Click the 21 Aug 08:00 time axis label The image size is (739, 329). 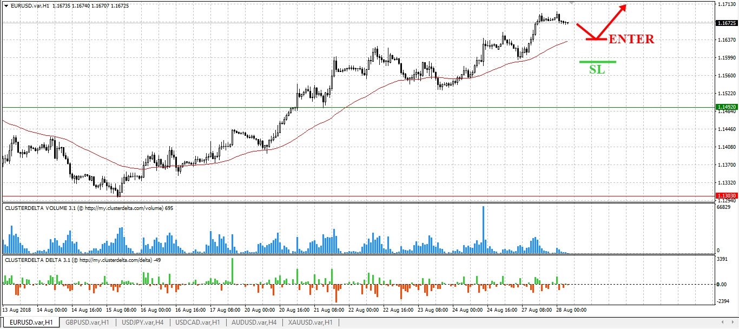pos(329,311)
